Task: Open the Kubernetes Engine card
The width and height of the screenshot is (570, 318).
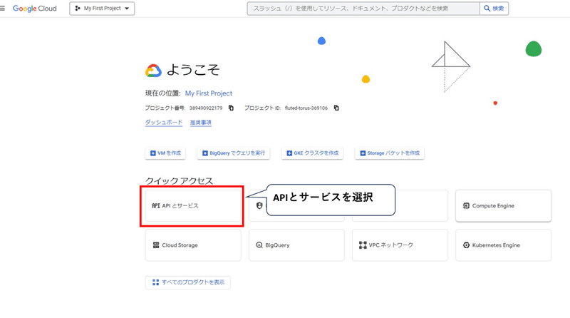Action: [504, 245]
